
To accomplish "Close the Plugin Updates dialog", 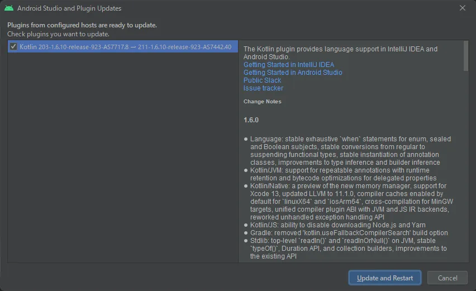I will tap(462, 8).
